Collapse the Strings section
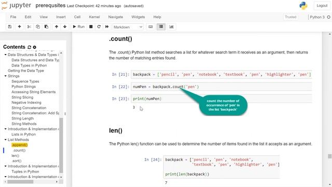 5,76
